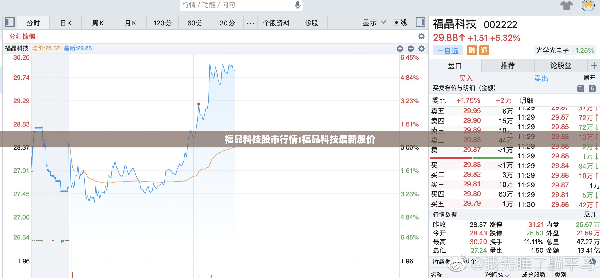This screenshot has height=278, width=600.
Task: Switch to 周K chart tab
Action: pyautogui.click(x=98, y=23)
